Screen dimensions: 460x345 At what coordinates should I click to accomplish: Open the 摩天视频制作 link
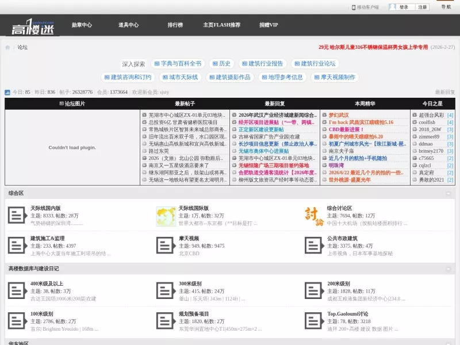pos(335,77)
